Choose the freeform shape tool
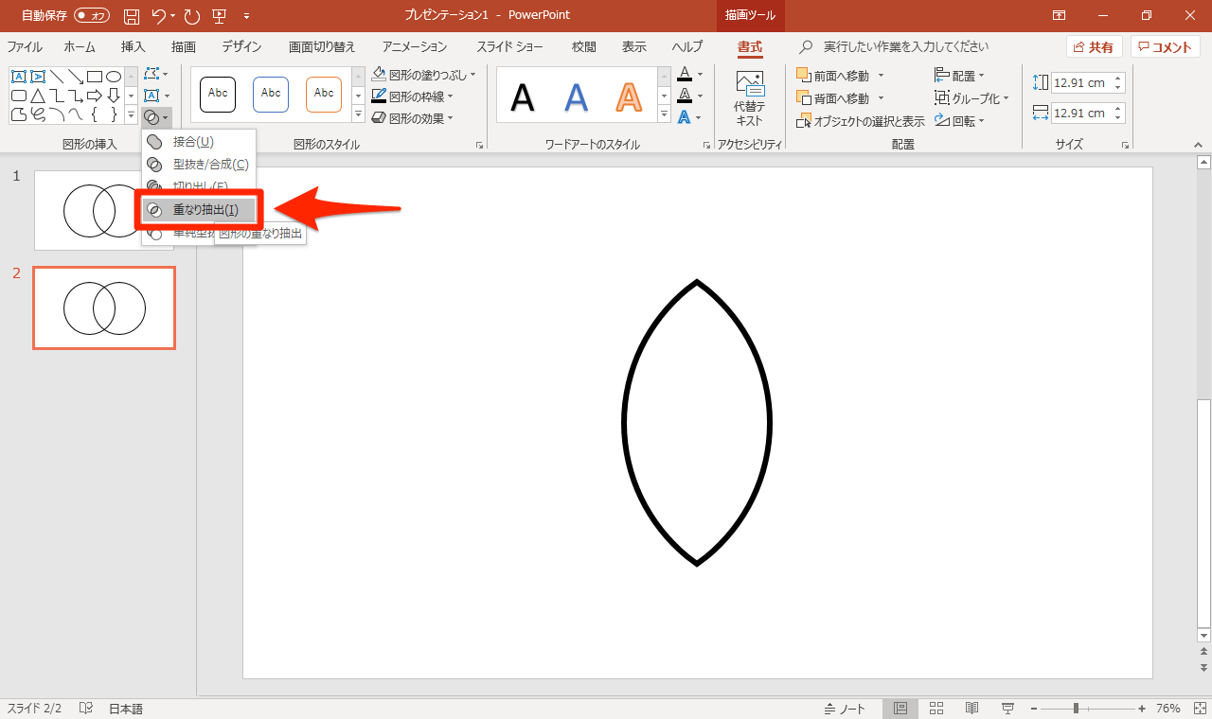 point(18,114)
